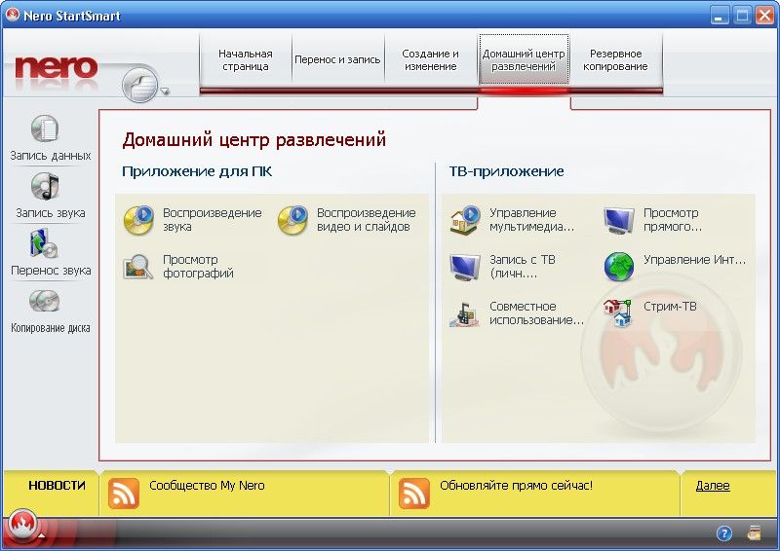Open Обновляйте прямо сейчас! news link
Image resolution: width=780 pixels, height=551 pixels.
516,486
